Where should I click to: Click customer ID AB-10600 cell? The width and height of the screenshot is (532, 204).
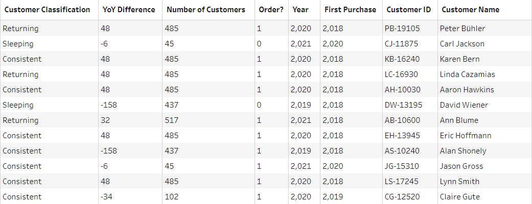[402, 120]
